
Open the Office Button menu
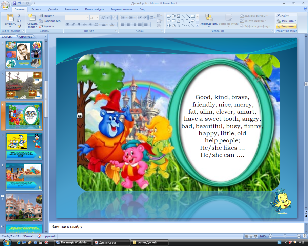pyautogui.click(x=5, y=5)
